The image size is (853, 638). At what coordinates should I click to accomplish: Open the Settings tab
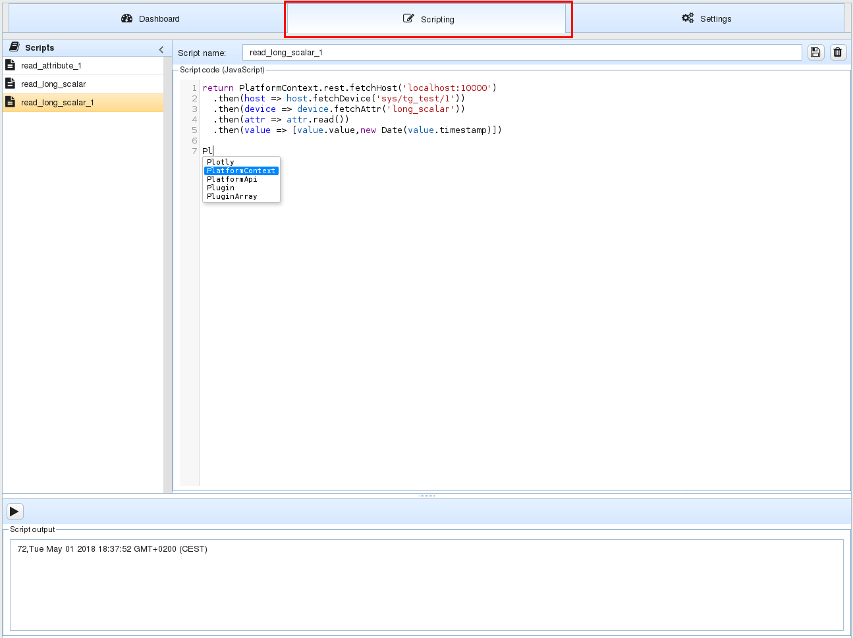(705, 18)
